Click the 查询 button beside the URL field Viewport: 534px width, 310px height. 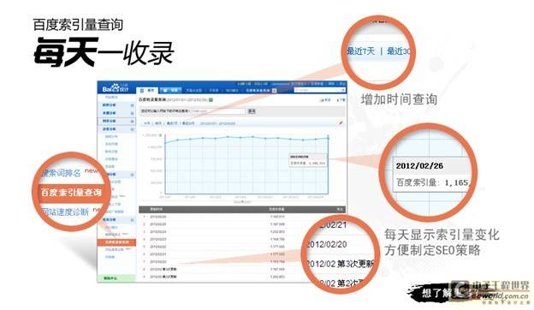(x=252, y=111)
